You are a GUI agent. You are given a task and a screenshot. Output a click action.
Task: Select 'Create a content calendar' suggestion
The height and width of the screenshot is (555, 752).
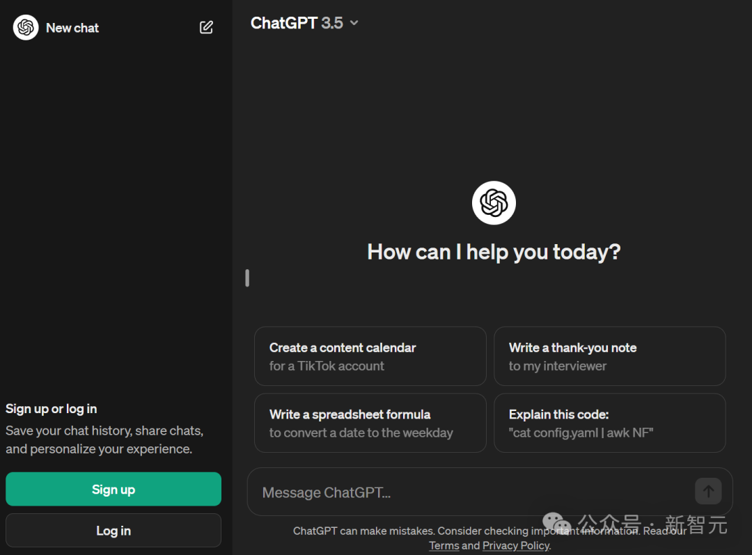click(370, 356)
